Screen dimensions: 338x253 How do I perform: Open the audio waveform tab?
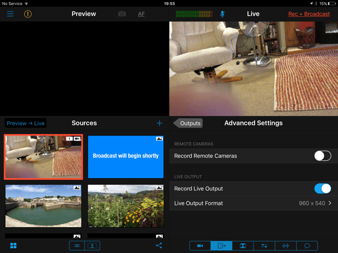pos(286,246)
